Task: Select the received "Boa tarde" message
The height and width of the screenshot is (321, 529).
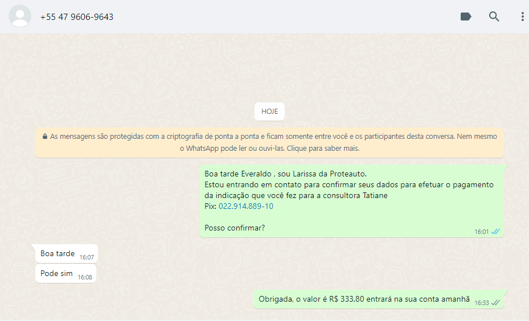Action: coord(58,253)
